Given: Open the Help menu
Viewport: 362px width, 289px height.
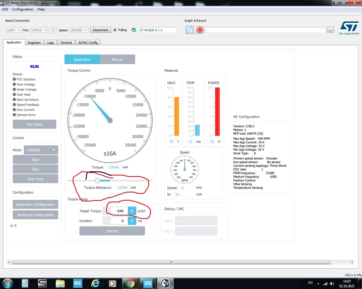Looking at the screenshot, I should [x=41, y=9].
